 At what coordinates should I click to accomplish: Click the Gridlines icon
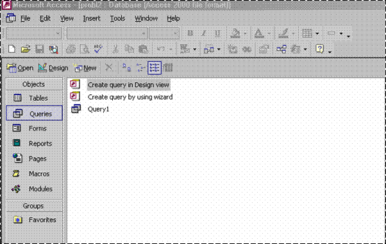point(307,33)
